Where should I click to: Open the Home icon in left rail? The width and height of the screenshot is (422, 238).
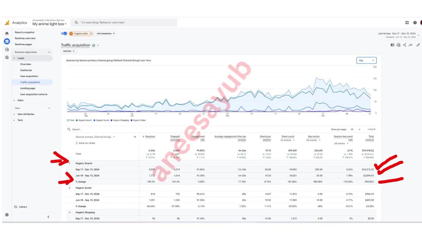coord(7,33)
